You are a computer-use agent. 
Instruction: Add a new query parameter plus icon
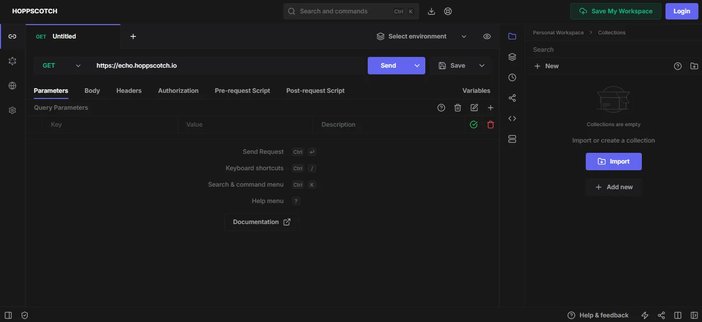tap(491, 108)
